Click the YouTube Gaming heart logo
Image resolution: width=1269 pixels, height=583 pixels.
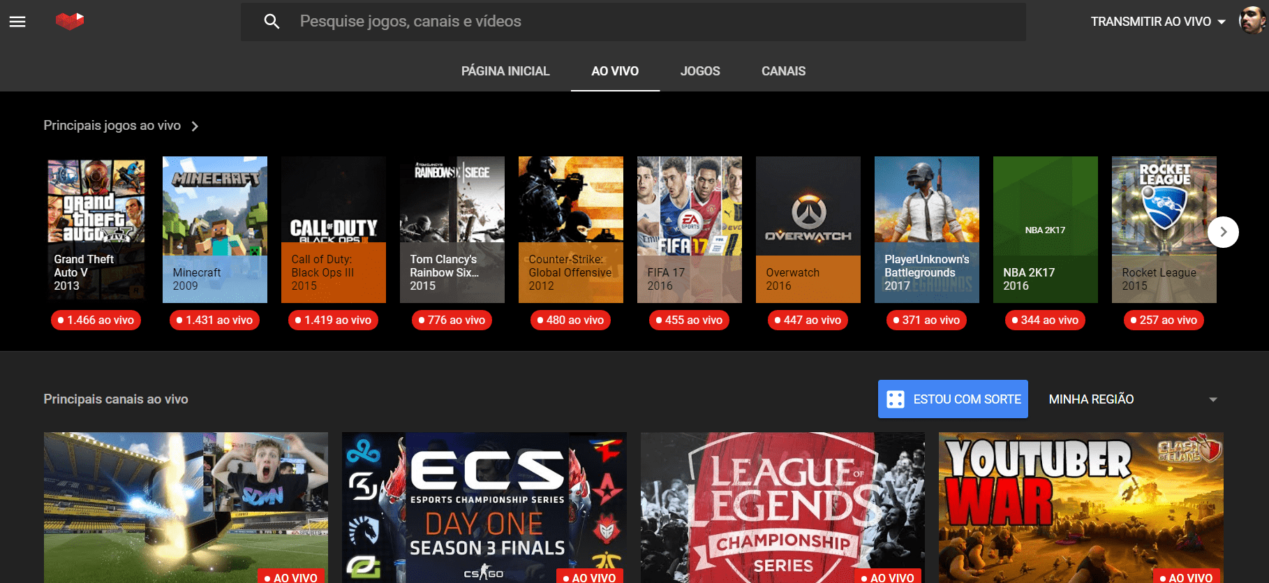70,21
